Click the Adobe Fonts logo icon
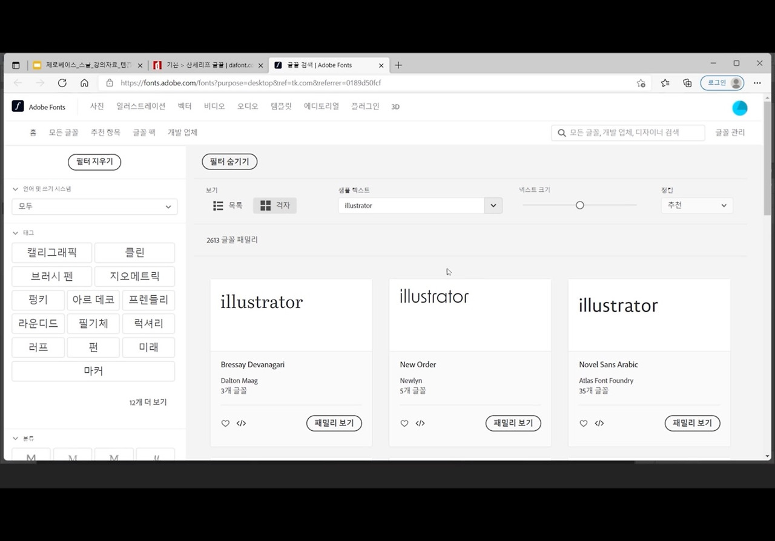This screenshot has width=775, height=541. coord(18,107)
